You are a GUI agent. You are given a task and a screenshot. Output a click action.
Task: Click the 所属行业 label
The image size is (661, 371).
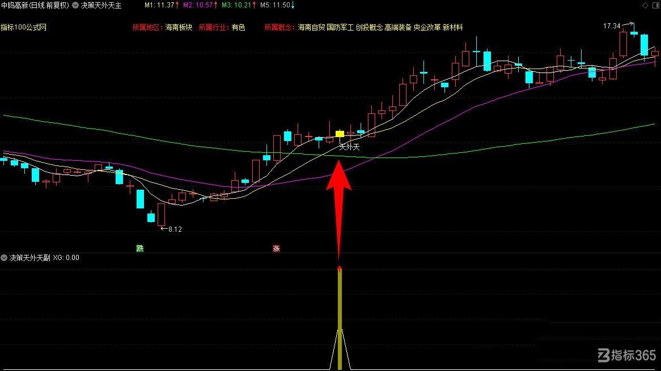tap(214, 27)
